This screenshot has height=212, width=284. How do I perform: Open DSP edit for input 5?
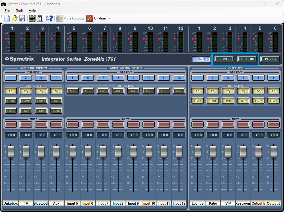(x=72, y=78)
